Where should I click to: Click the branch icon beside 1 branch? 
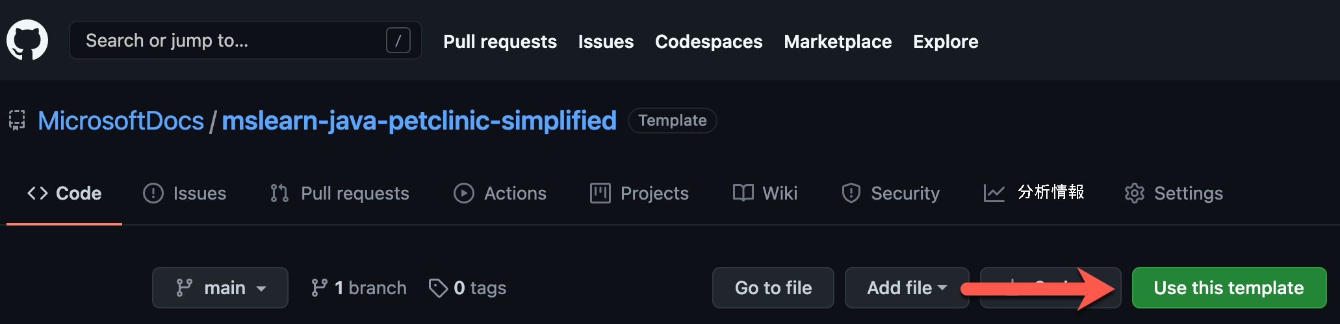pos(319,288)
